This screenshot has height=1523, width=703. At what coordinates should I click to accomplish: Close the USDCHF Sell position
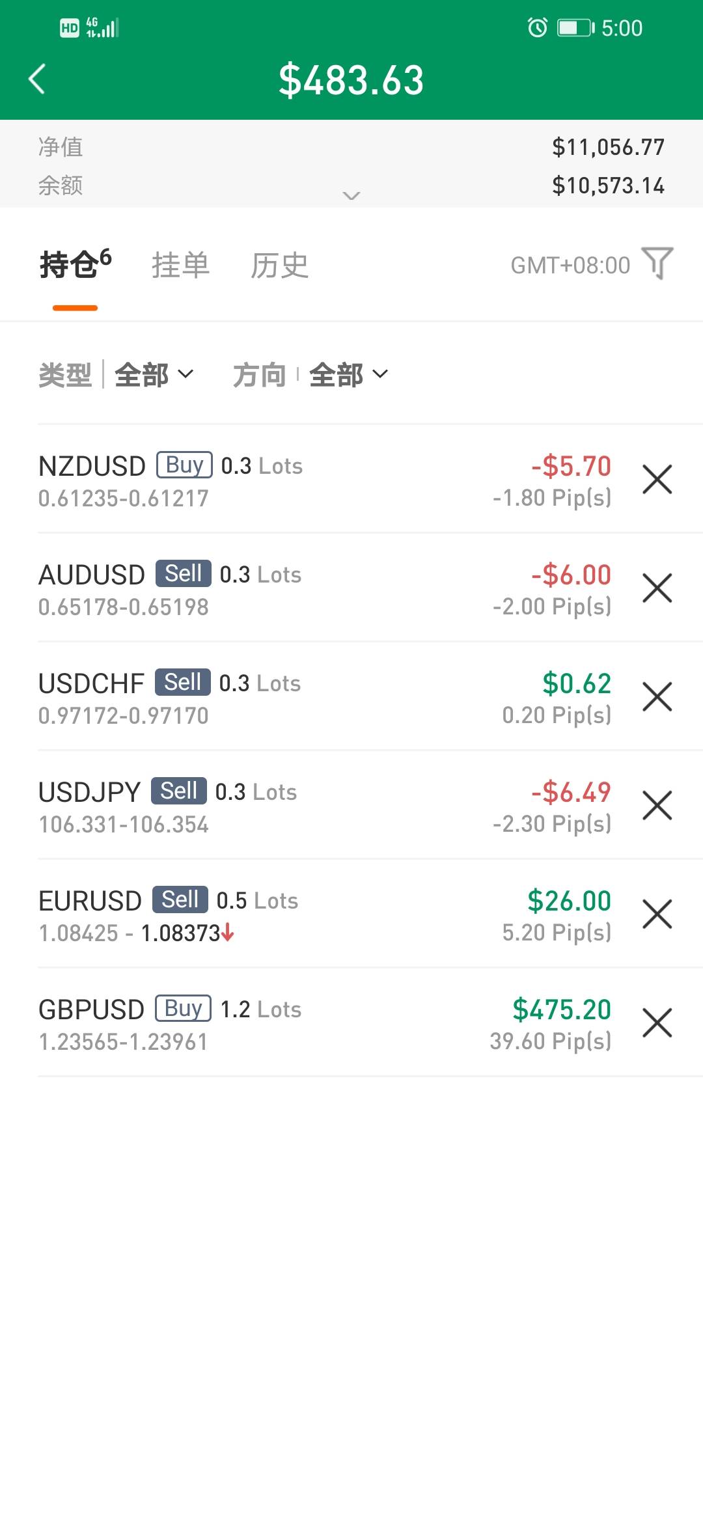(x=657, y=697)
